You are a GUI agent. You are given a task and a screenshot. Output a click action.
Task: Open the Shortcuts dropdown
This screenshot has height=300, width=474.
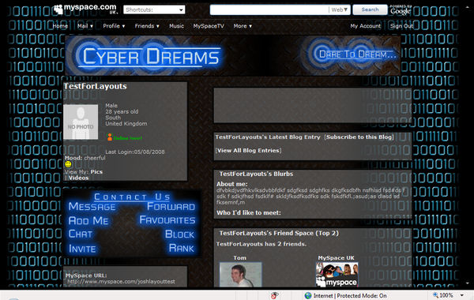154,9
